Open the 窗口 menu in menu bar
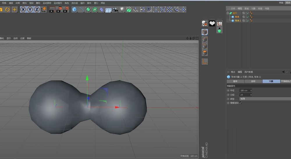This screenshot has height=159, width=291. point(96,3)
